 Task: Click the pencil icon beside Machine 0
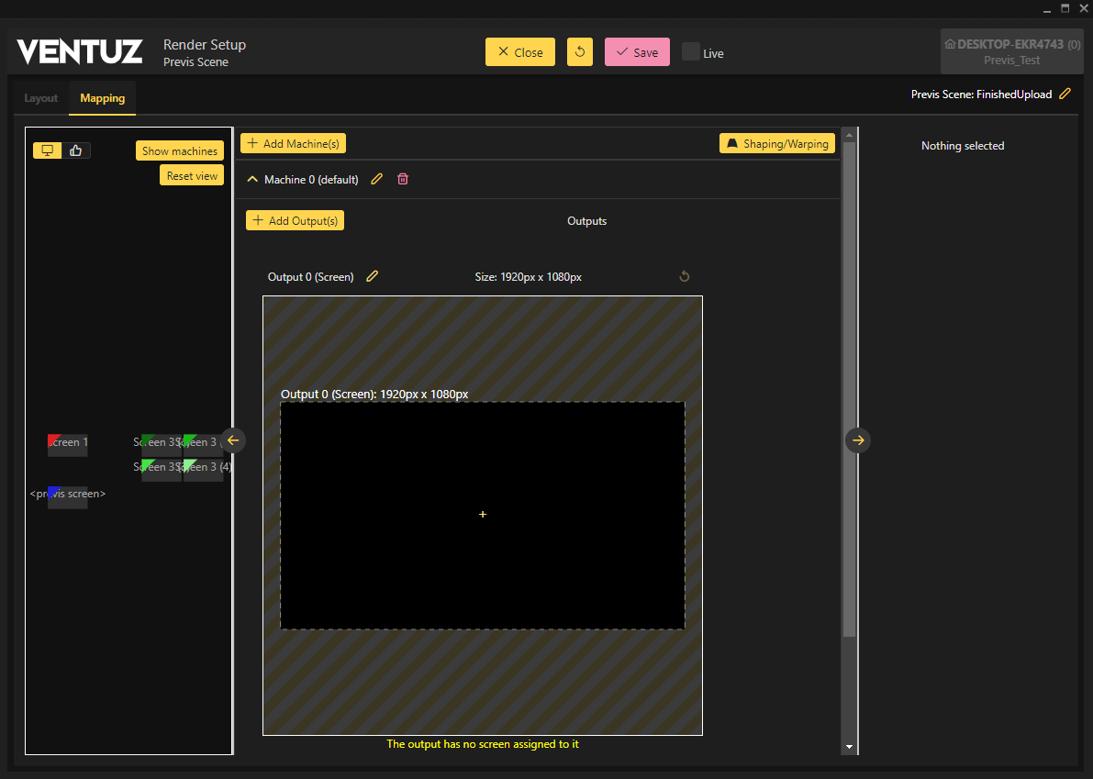pyautogui.click(x=376, y=180)
